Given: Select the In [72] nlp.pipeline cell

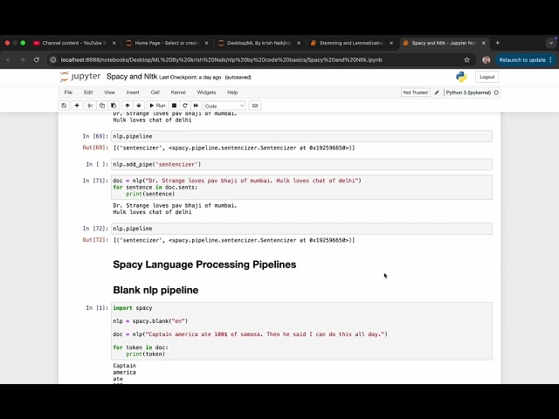Looking at the screenshot, I should pos(301,229).
